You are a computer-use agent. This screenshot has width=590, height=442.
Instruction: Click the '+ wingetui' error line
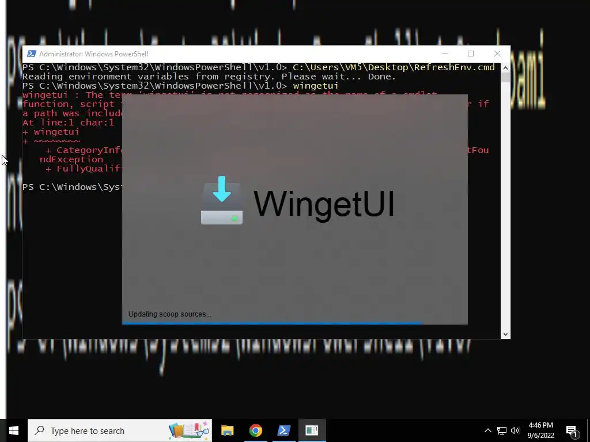[x=51, y=132]
